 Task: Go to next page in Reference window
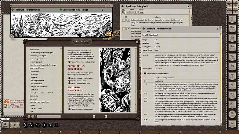pyautogui.click(x=106, y=116)
